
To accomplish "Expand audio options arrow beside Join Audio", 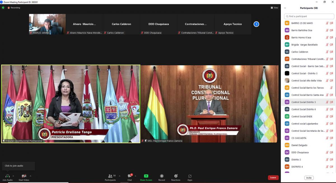I will pyautogui.click(x=13, y=176).
